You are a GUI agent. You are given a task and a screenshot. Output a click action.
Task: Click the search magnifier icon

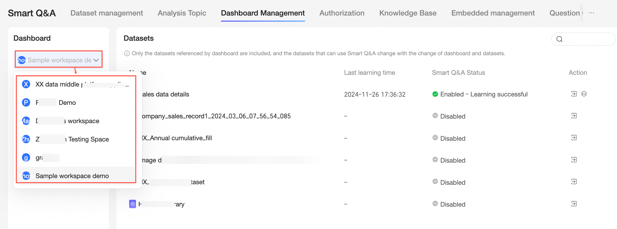(x=560, y=39)
